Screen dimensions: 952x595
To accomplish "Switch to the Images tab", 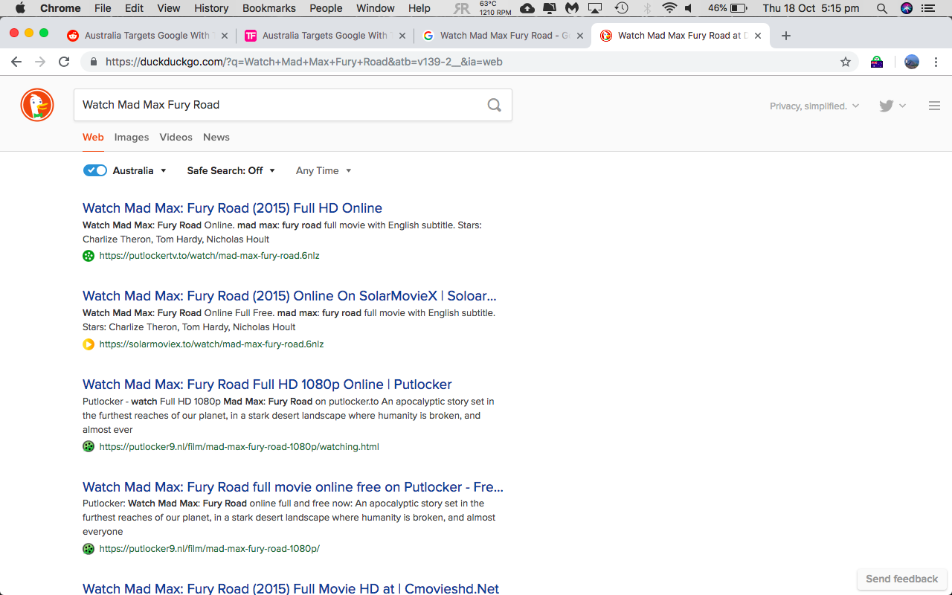I will (132, 137).
